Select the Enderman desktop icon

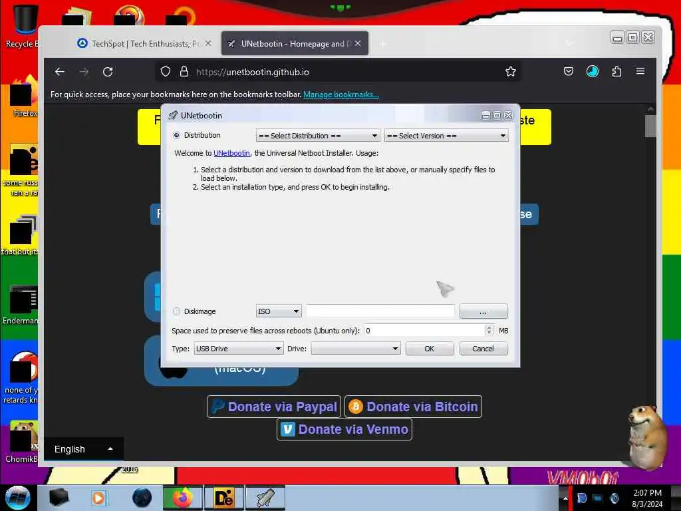(20, 305)
